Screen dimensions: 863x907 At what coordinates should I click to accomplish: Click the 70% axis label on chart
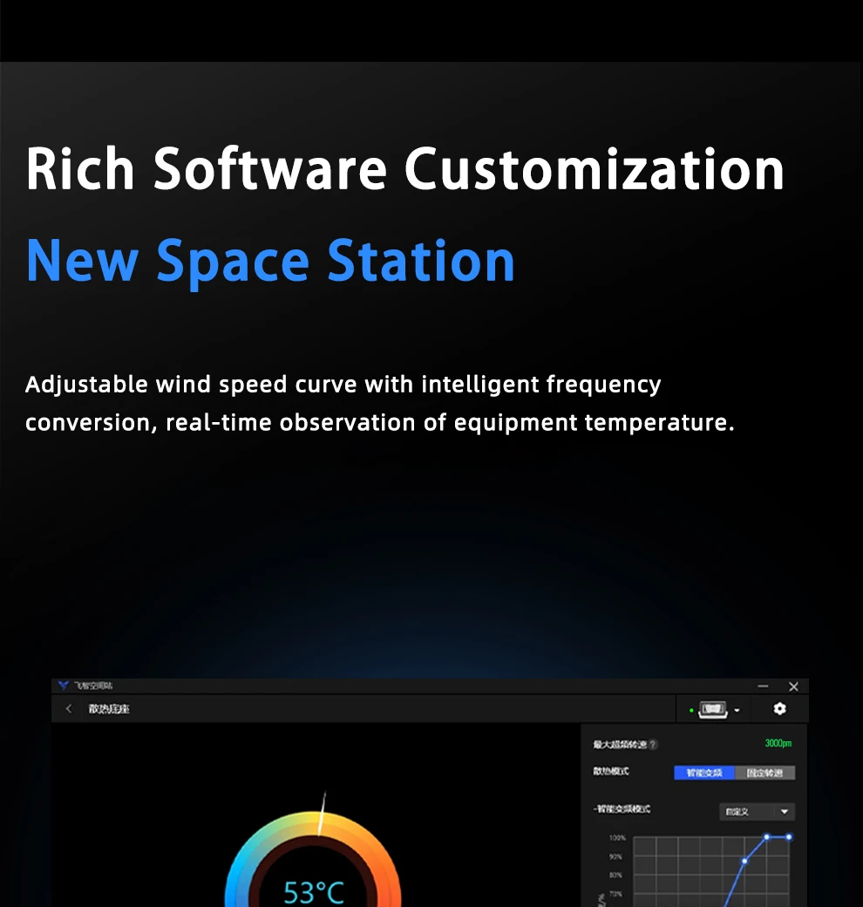pos(615,894)
